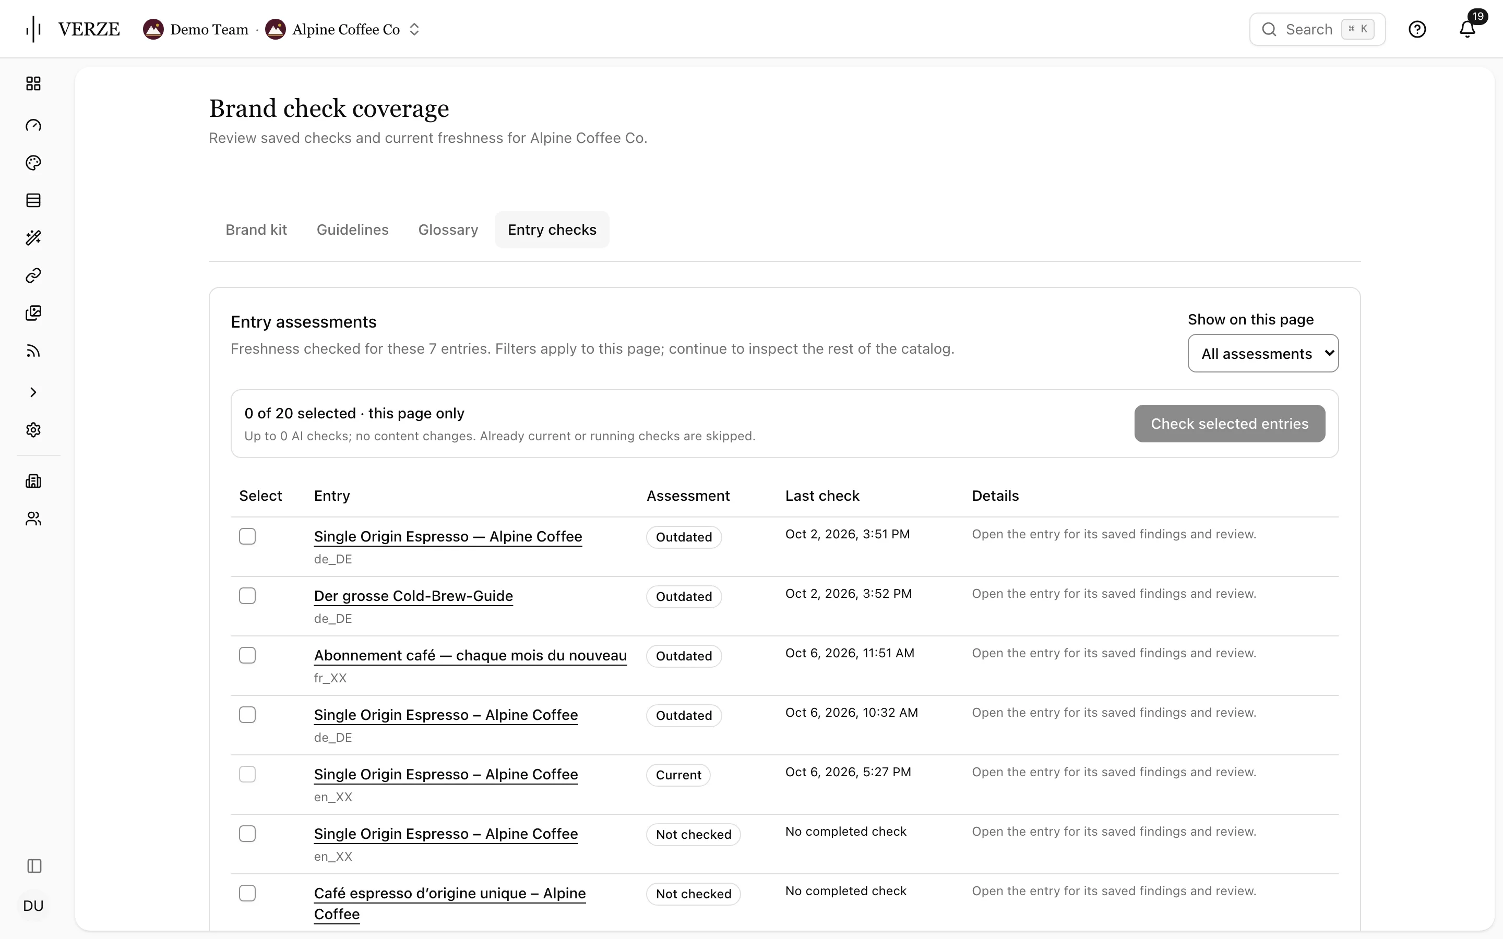Expand the sidebar with the chevron arrow
The width and height of the screenshot is (1503, 939).
[33, 392]
